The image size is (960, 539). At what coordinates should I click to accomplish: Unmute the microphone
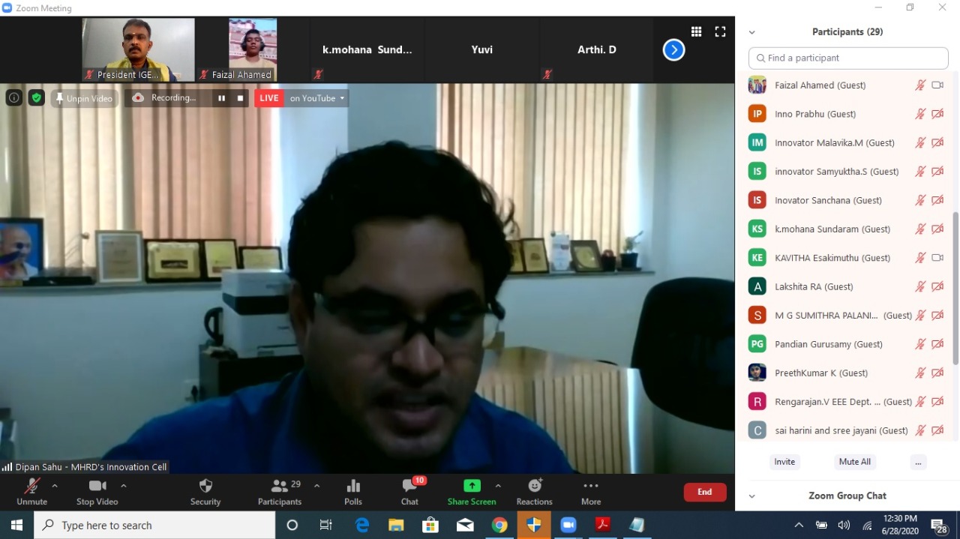[31, 491]
